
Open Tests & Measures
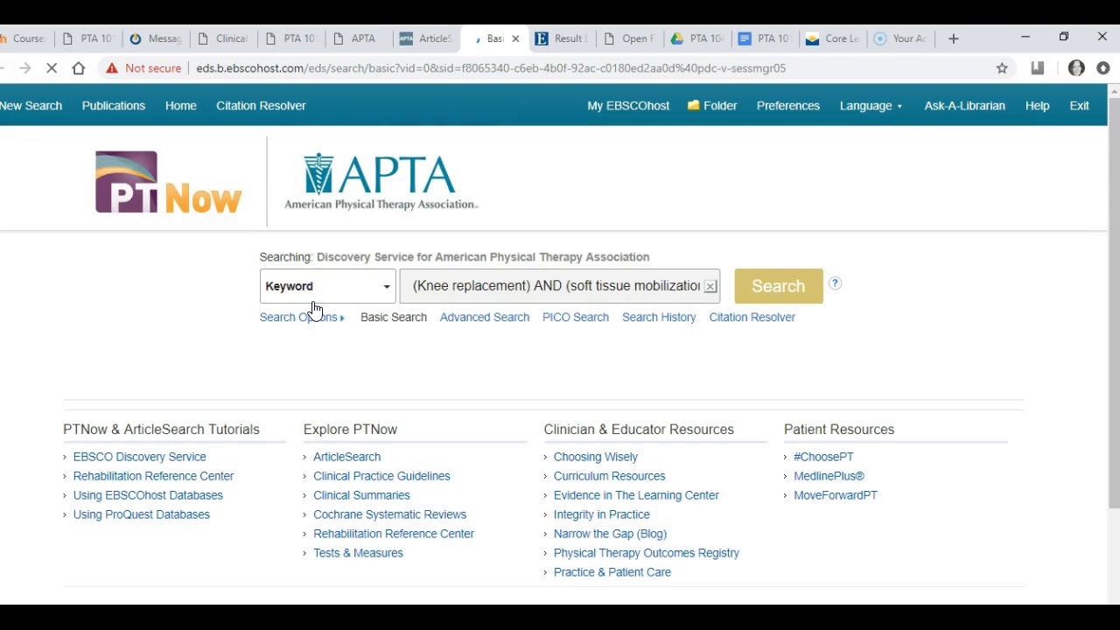pyautogui.click(x=359, y=553)
